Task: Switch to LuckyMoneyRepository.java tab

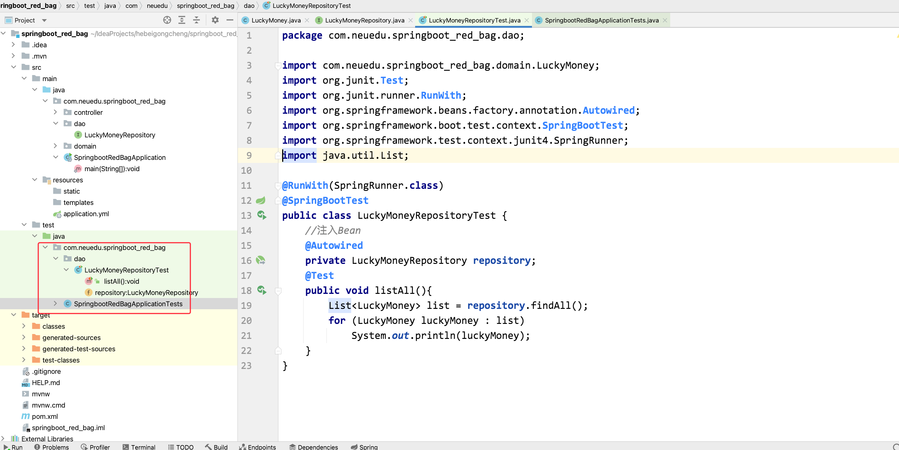Action: (365, 20)
